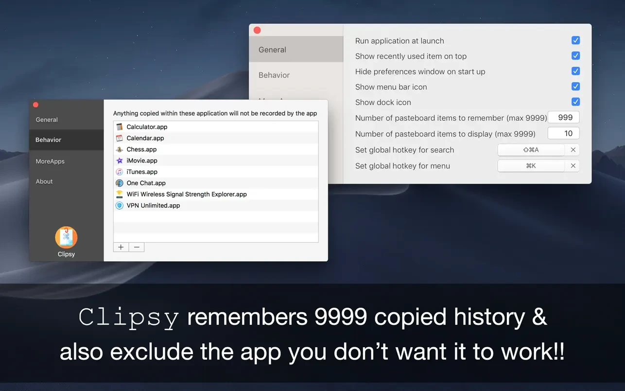Screen dimensions: 625x391
Task: Select Behavior tab in the light window
Action: [274, 75]
